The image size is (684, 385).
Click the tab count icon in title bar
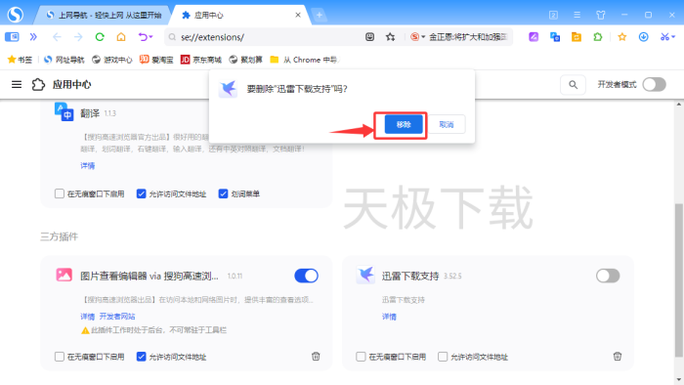point(553,15)
